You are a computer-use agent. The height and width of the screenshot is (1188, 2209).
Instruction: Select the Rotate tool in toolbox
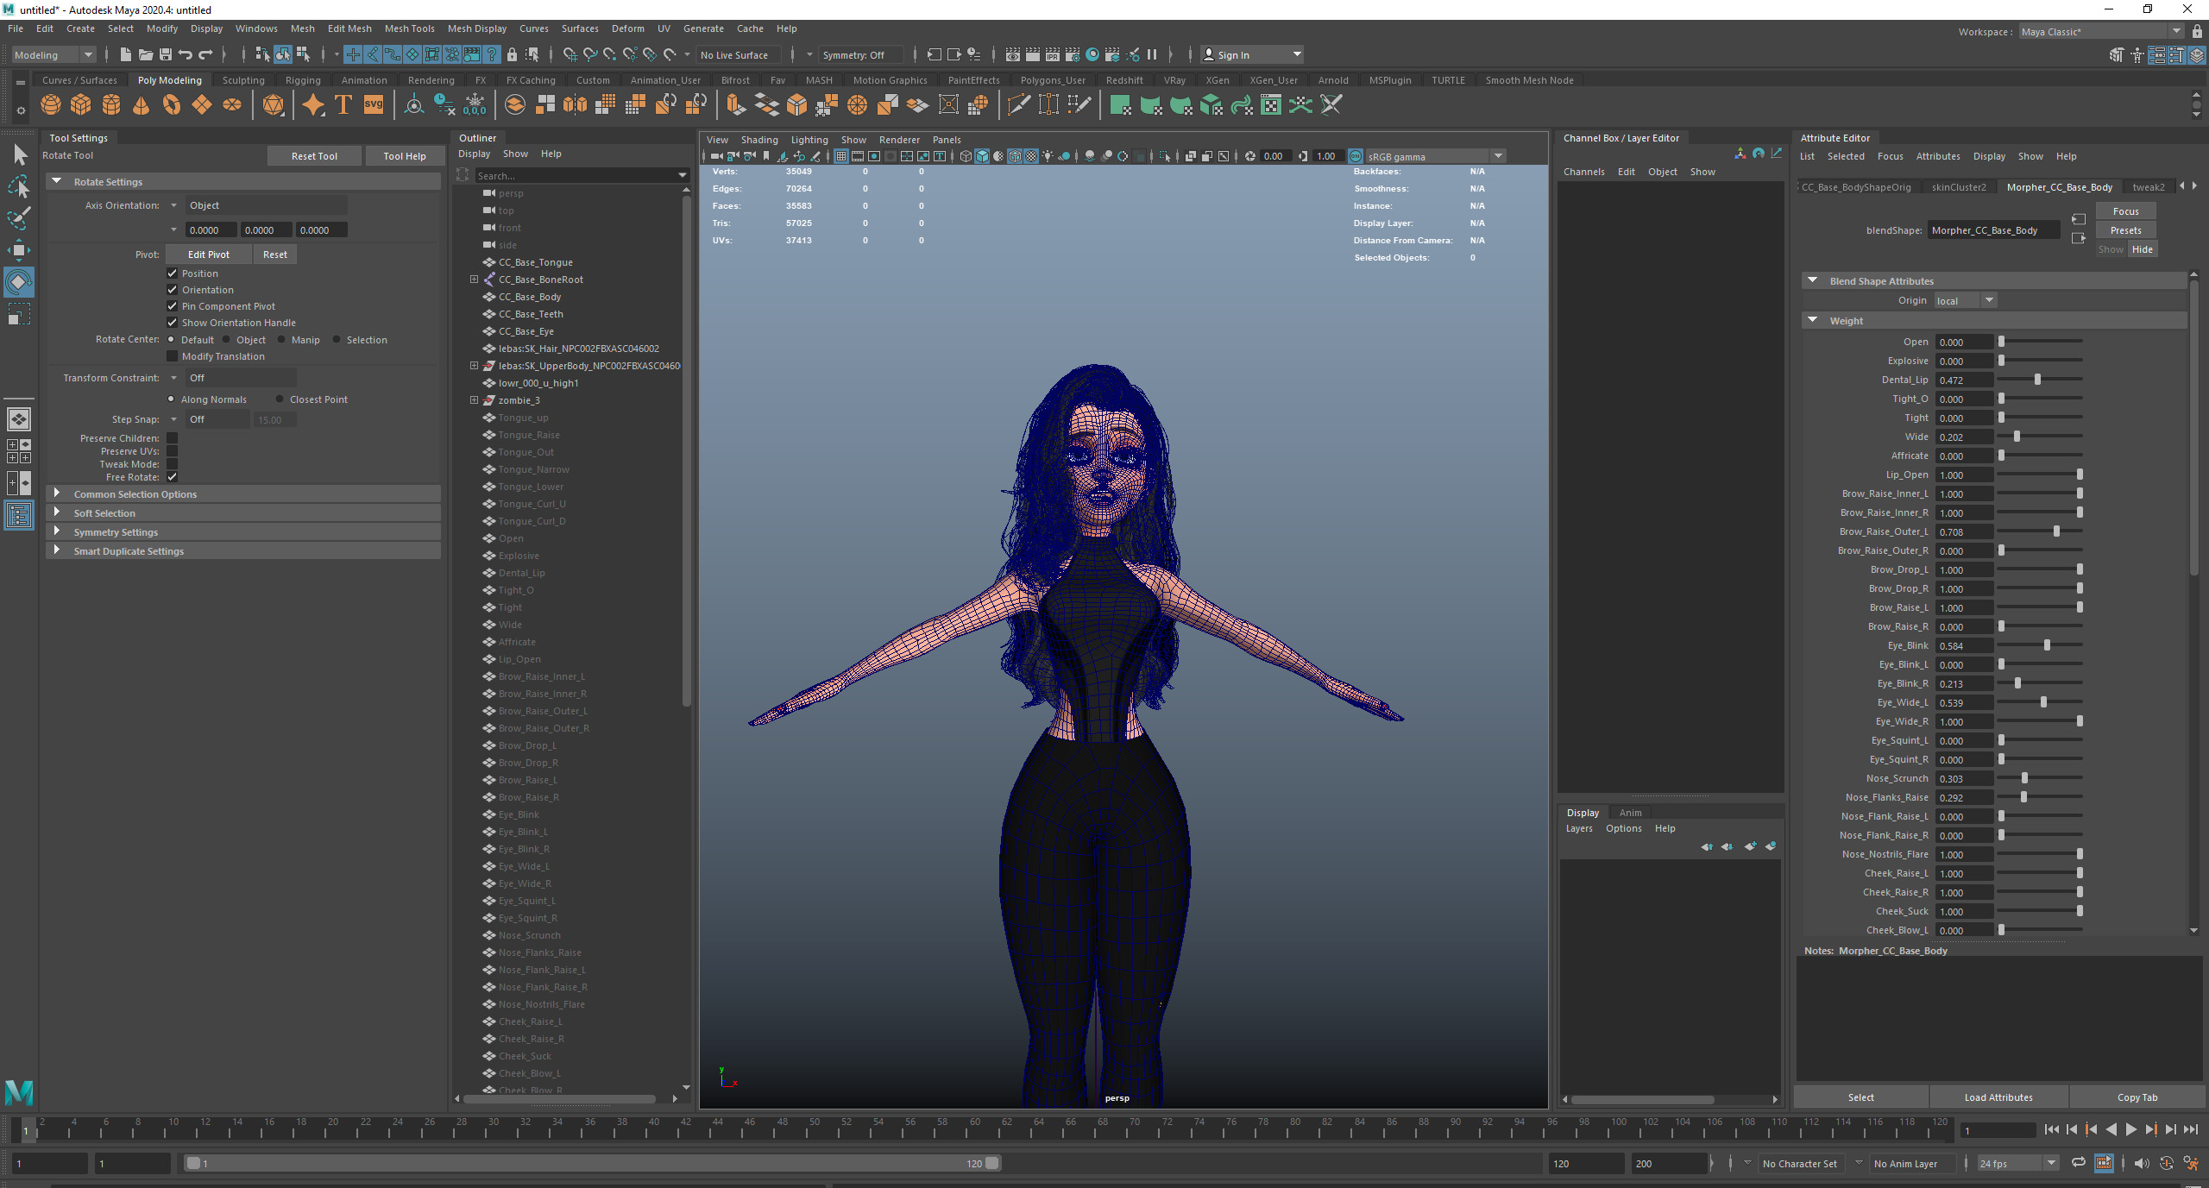point(18,282)
